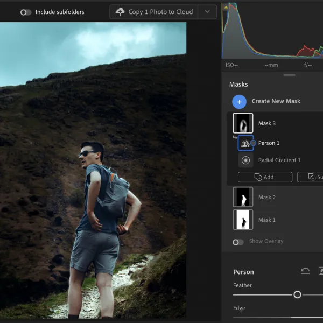
Task: Collapse the Mask 3 component group
Action: (235, 137)
